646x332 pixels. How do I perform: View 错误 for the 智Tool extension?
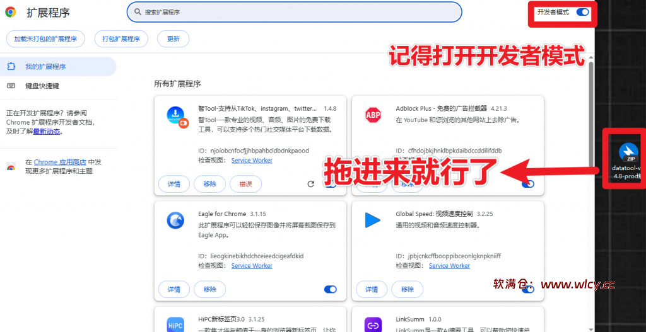point(245,184)
